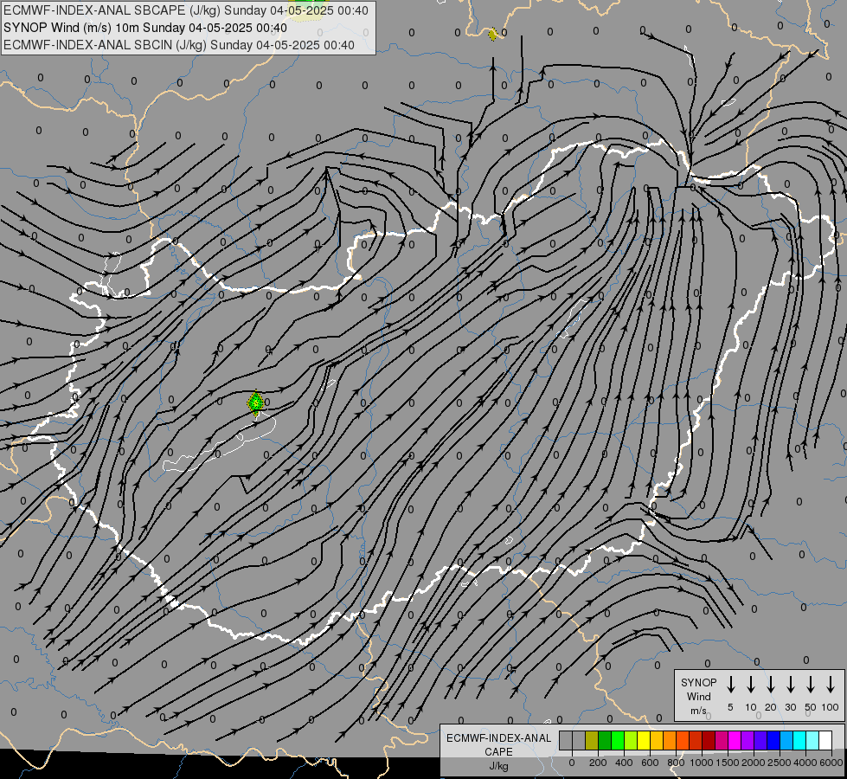Image resolution: width=847 pixels, height=779 pixels.
Task: Click the '600' tick label on CAPE scale
Action: (650, 763)
